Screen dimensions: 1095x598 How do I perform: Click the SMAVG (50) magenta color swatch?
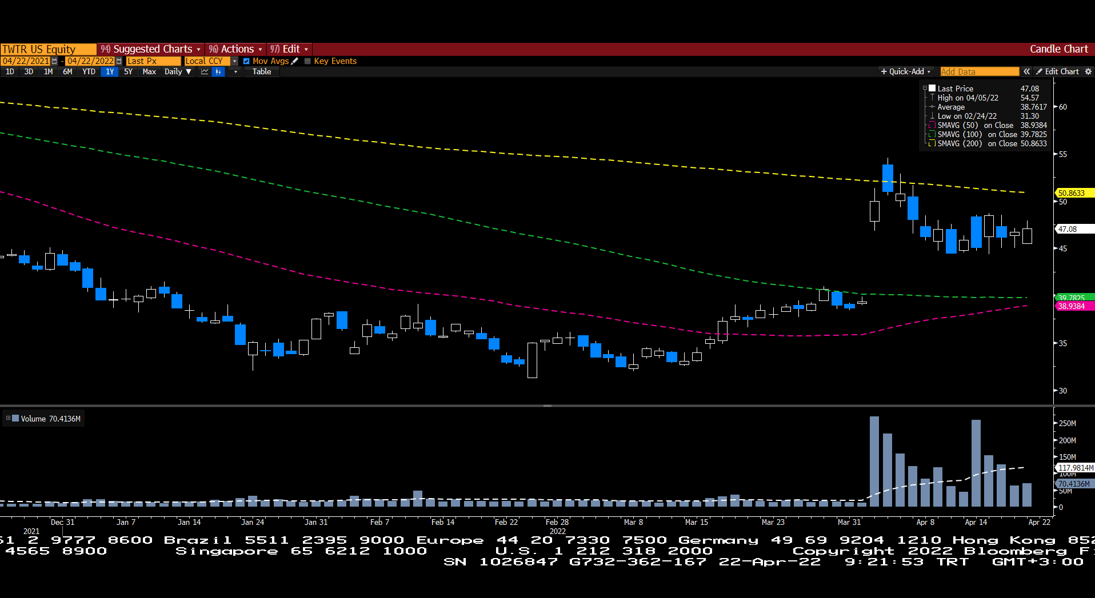tap(932, 125)
